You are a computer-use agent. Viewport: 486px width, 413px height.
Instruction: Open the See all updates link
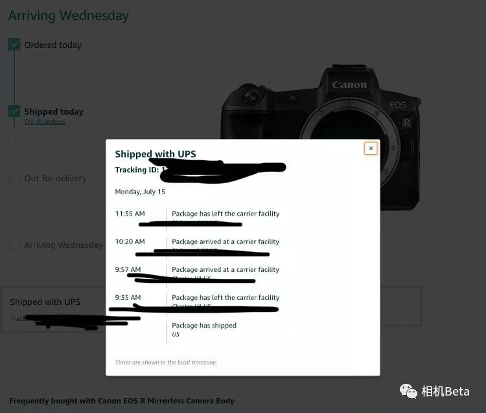pyautogui.click(x=45, y=122)
